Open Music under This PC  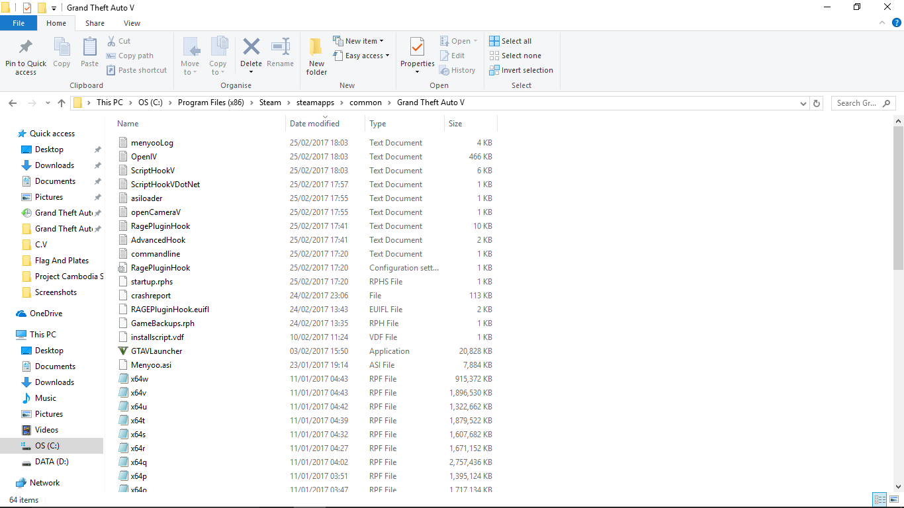coord(45,398)
